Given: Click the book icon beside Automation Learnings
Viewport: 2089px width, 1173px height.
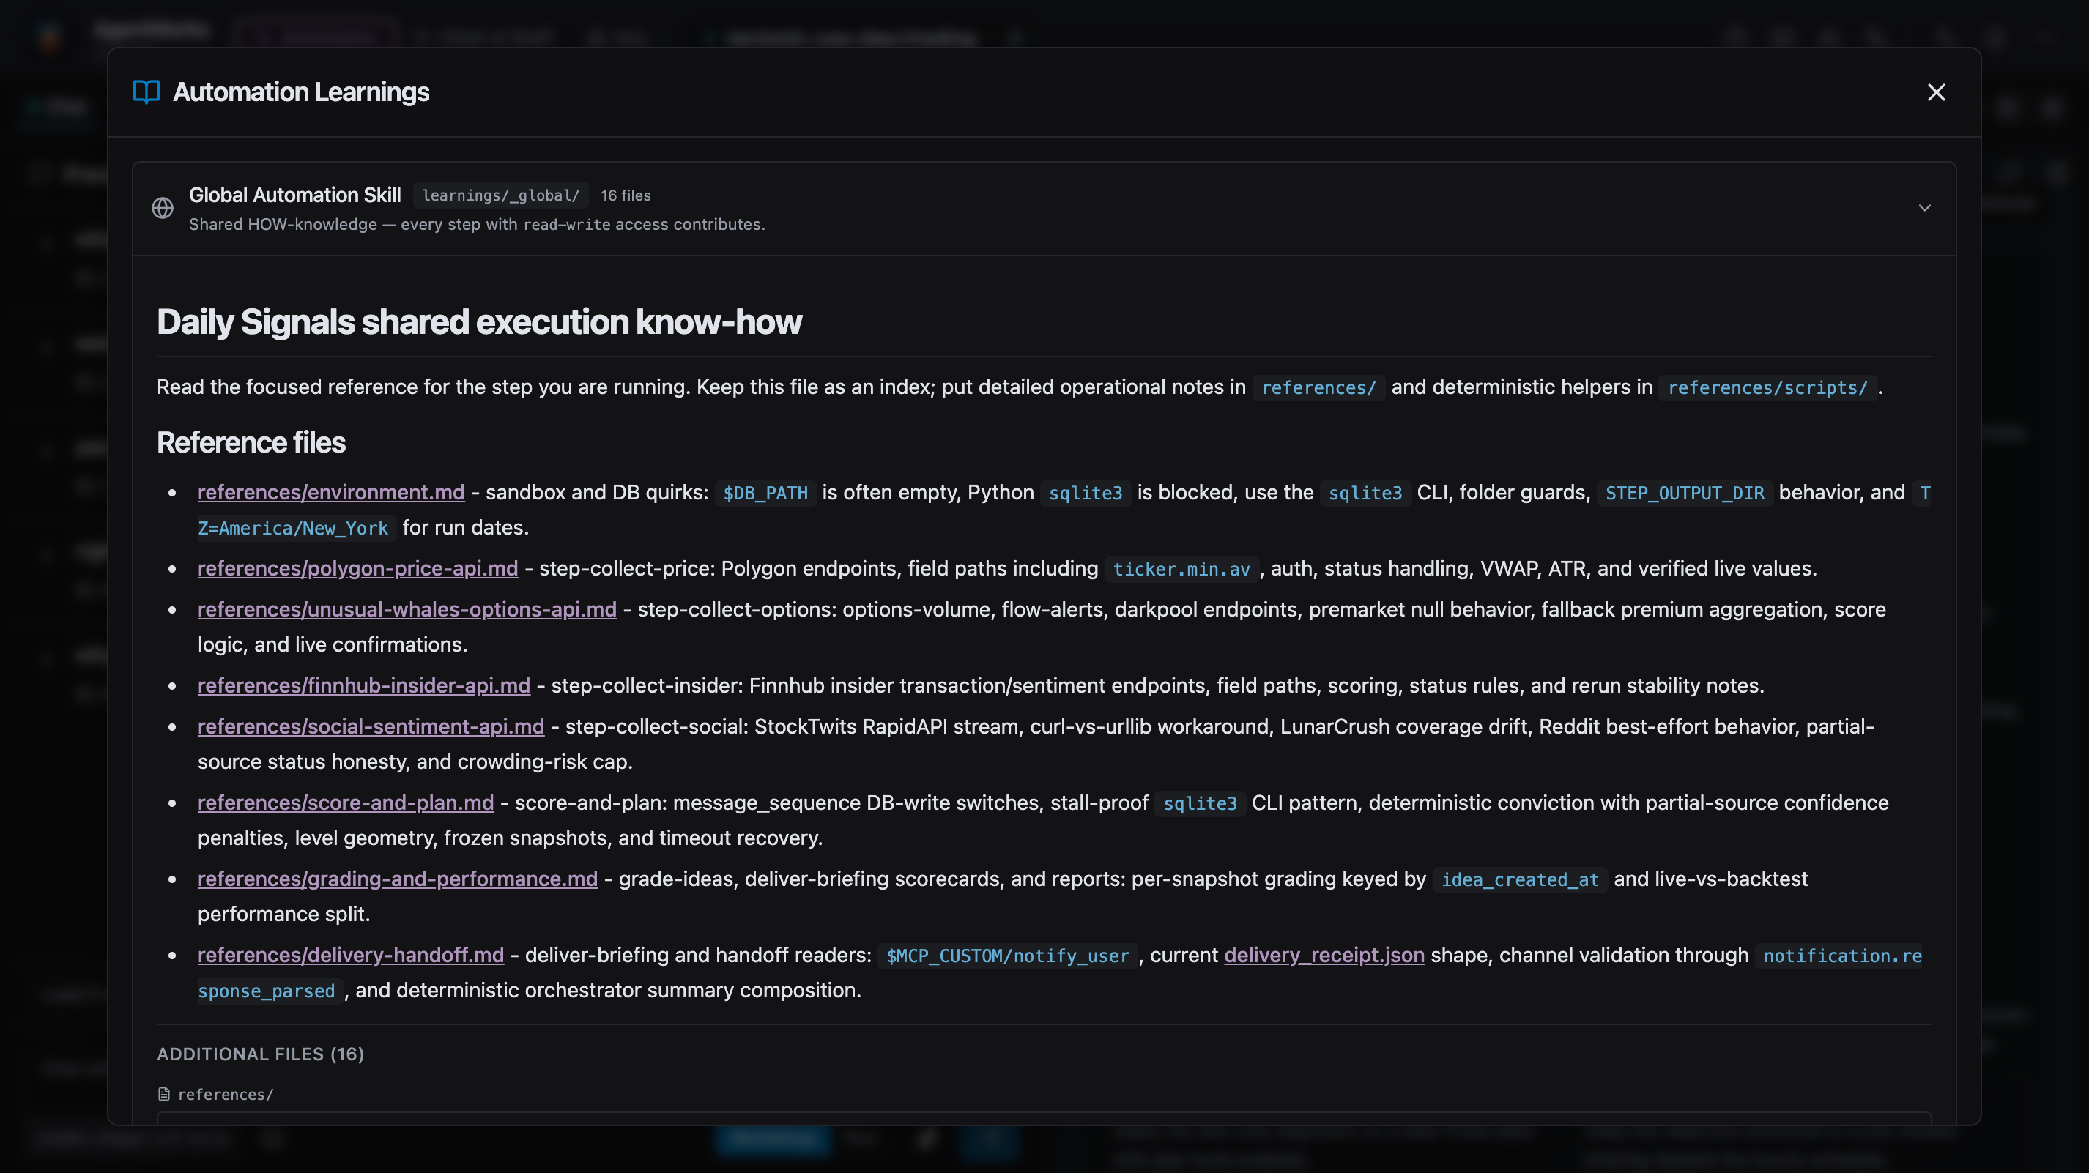Looking at the screenshot, I should click(x=146, y=92).
